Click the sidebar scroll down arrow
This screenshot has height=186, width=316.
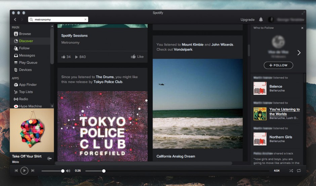[x=52, y=106]
